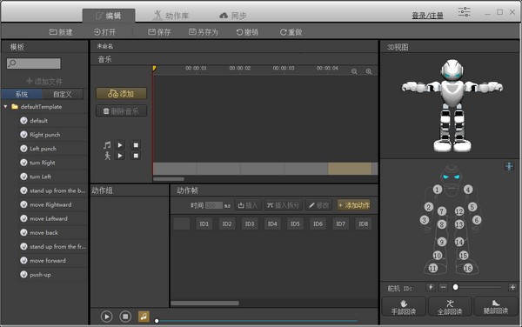Viewport: 522px width, 327px height.
Task: Select the 系统 template toggle
Action: (x=22, y=95)
